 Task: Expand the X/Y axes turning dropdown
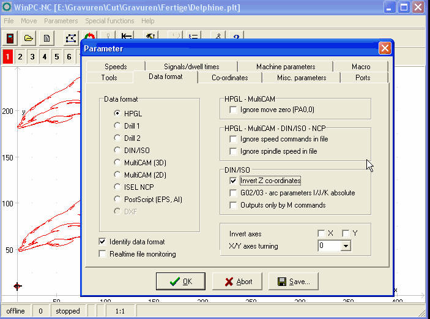[346, 246]
